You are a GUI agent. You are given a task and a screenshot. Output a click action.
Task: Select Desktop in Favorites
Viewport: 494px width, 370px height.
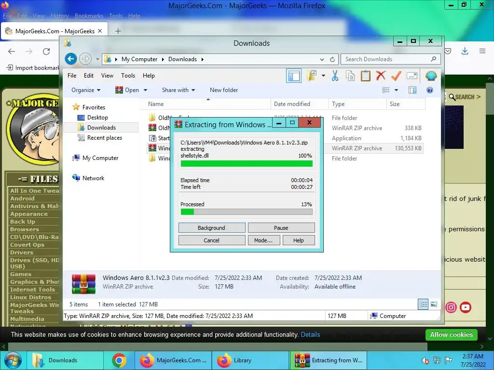coord(97,118)
